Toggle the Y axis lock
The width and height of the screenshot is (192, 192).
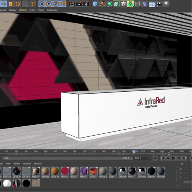pos(49,4)
